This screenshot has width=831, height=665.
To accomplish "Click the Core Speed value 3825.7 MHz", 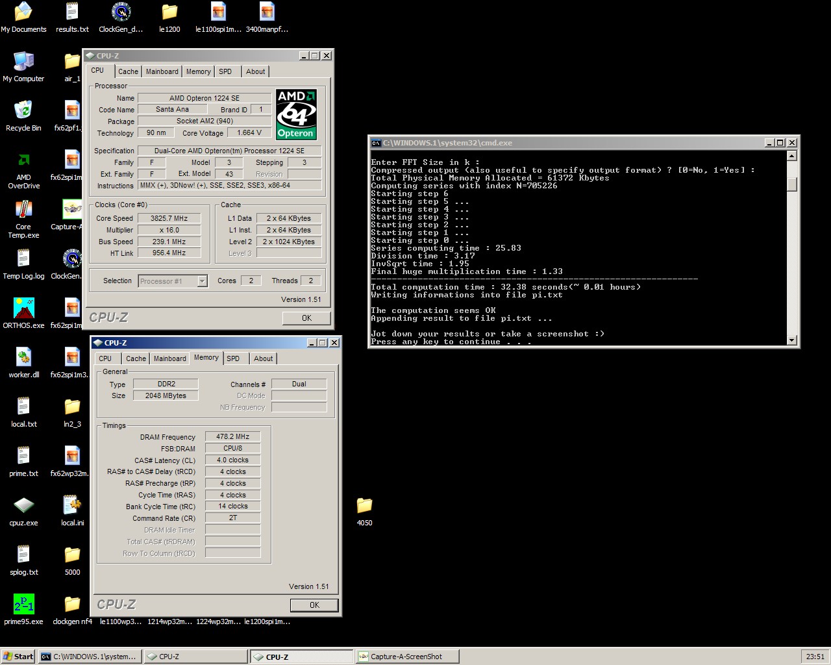I will 169,219.
